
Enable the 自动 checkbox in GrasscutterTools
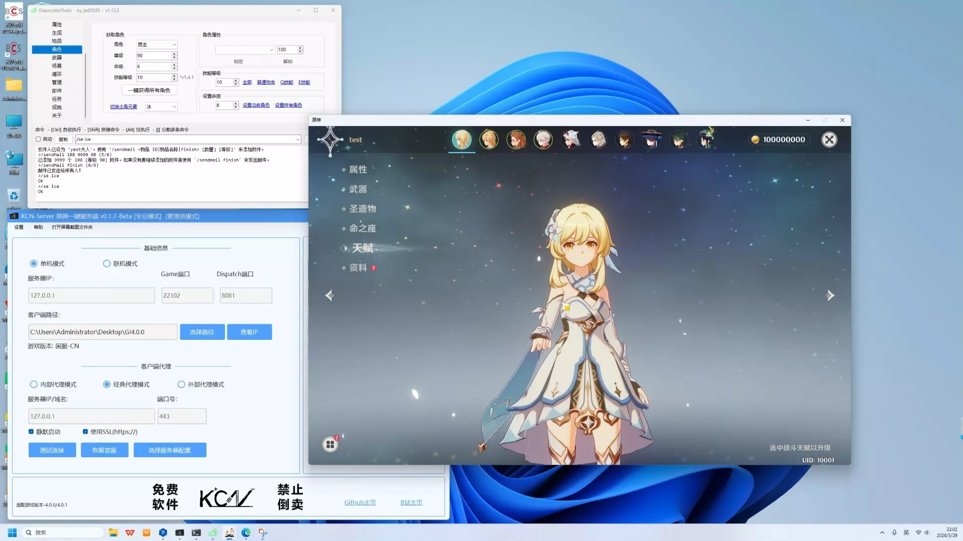(x=38, y=139)
